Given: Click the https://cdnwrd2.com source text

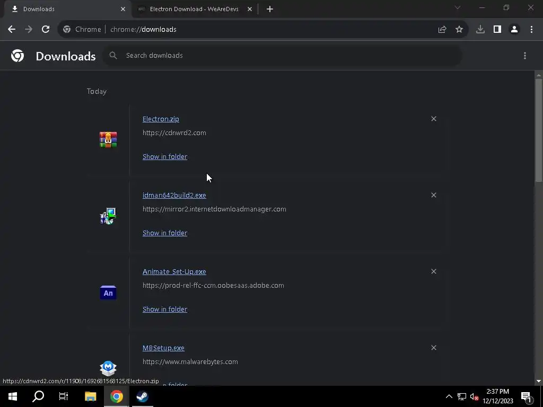Looking at the screenshot, I should tap(174, 133).
